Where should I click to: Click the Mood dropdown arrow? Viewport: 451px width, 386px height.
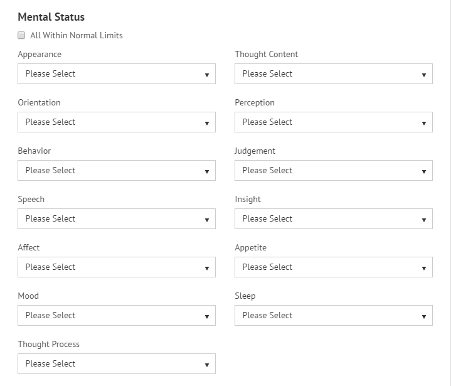[207, 316]
